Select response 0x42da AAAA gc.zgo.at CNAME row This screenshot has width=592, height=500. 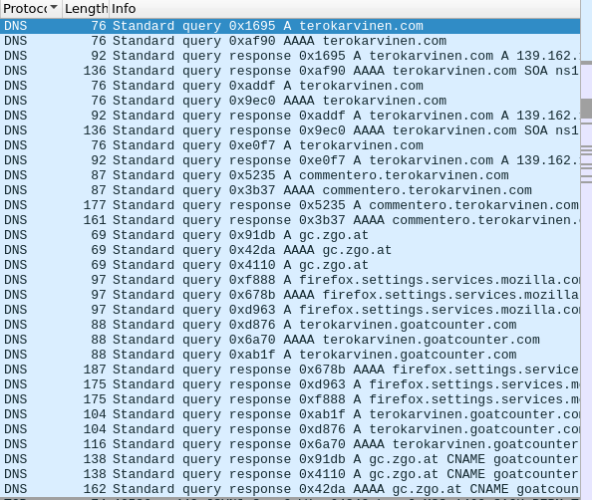pyautogui.click(x=290, y=489)
